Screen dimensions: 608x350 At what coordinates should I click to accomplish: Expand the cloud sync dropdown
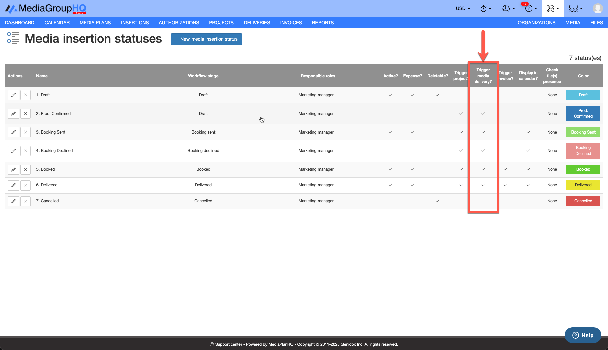[508, 8]
